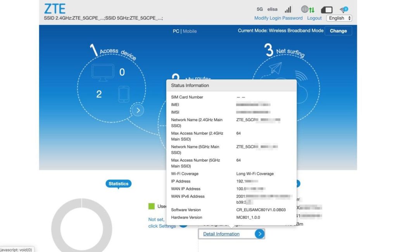Open the English language dropdown
The height and width of the screenshot is (252, 397).
(339, 18)
